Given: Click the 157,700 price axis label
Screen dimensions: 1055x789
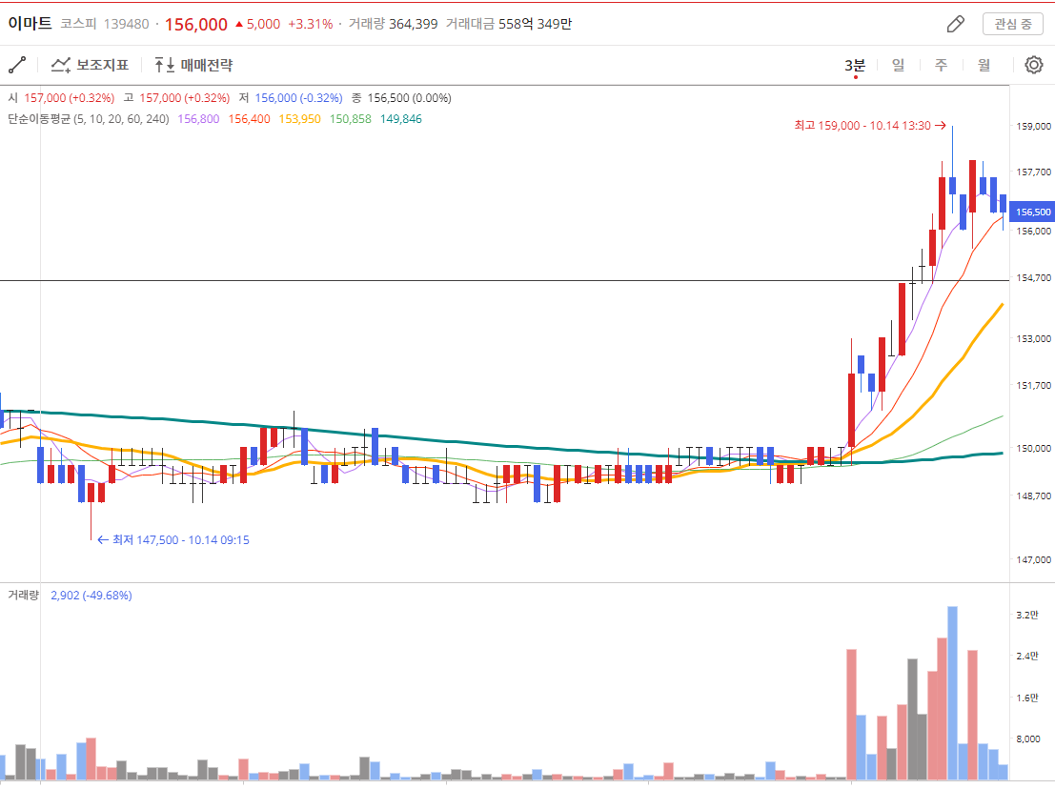Looking at the screenshot, I should 1033,172.
